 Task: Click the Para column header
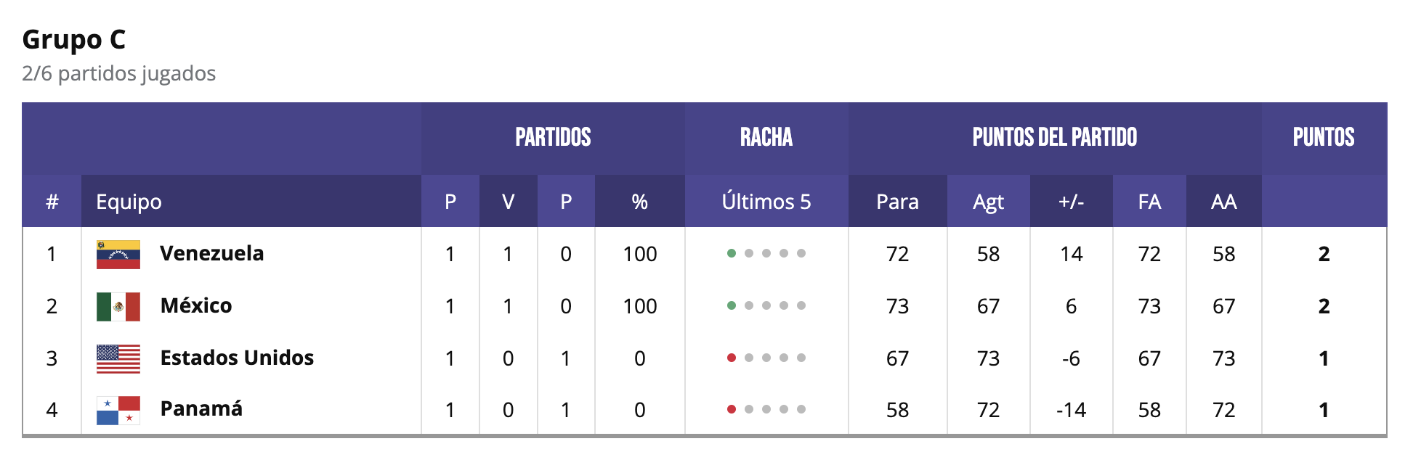pyautogui.click(x=897, y=202)
